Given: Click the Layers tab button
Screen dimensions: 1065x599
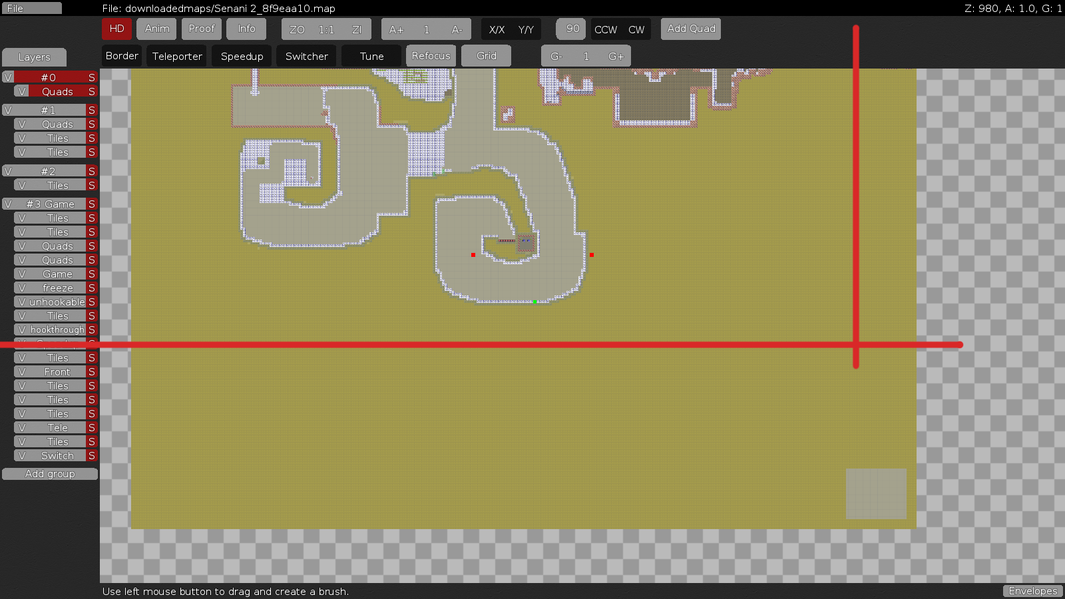Looking at the screenshot, I should [34, 57].
